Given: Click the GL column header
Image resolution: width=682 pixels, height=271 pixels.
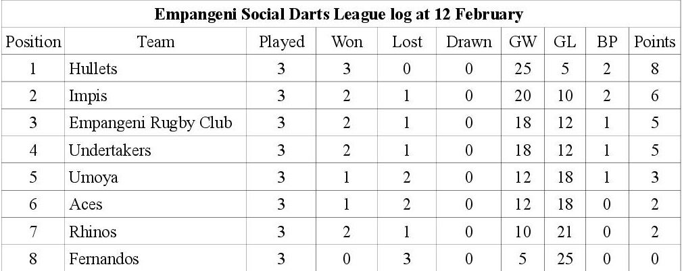Looking at the screenshot, I should [x=564, y=42].
